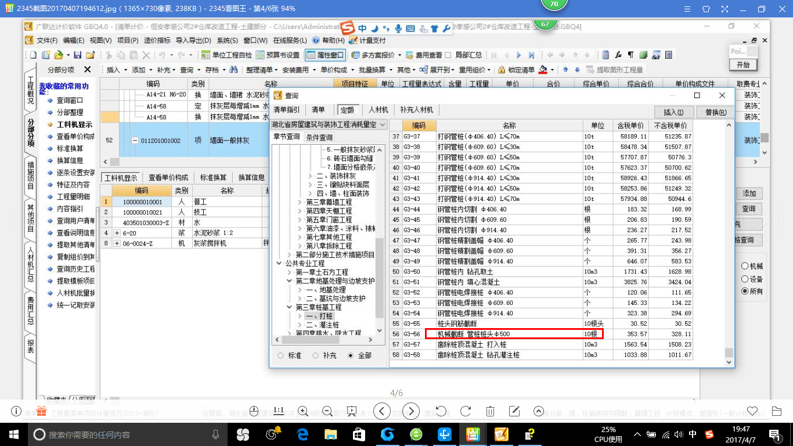The width and height of the screenshot is (793, 446).
Task: Click 查询窗口 in favorites list
Action: (70, 100)
